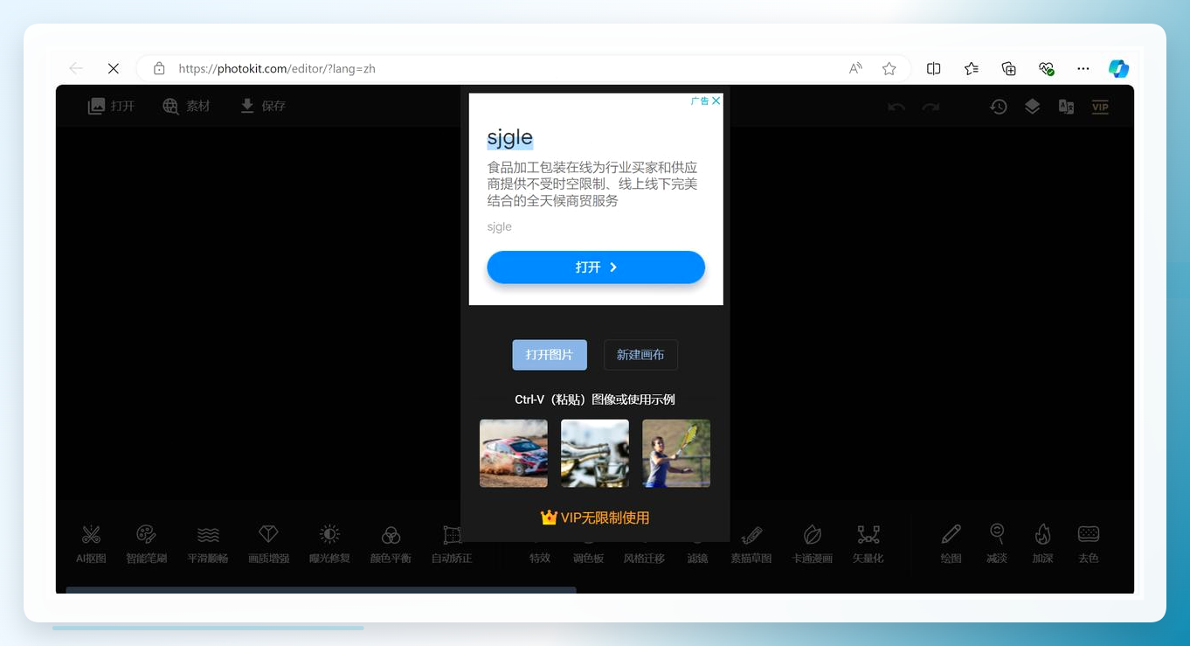Viewport: 1190px width, 646px height.
Task: Open browser split screen icon
Action: [x=934, y=68]
